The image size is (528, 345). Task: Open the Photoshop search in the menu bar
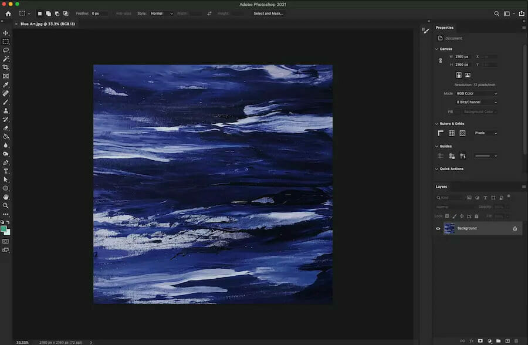pos(496,13)
